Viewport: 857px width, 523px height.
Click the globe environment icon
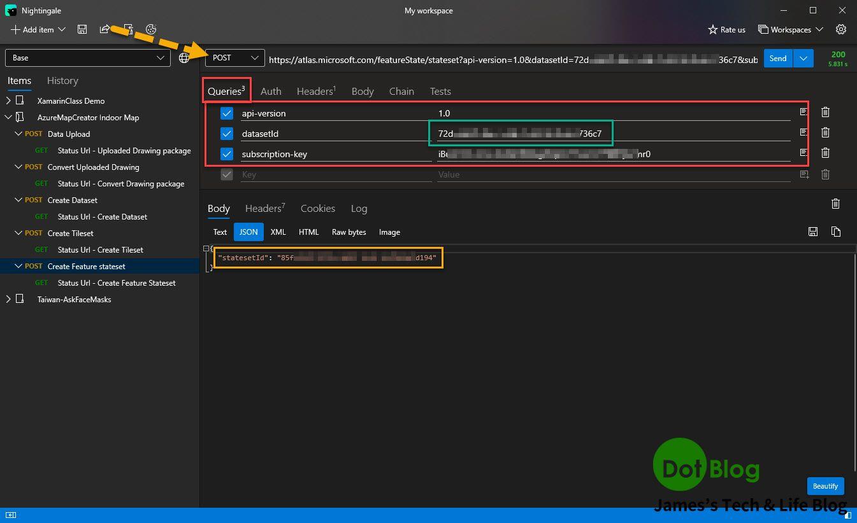(x=184, y=58)
